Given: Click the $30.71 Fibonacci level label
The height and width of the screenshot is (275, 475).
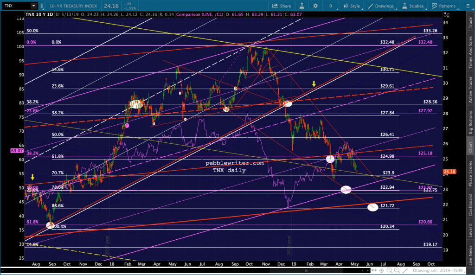Looking at the screenshot, I should 387,70.
